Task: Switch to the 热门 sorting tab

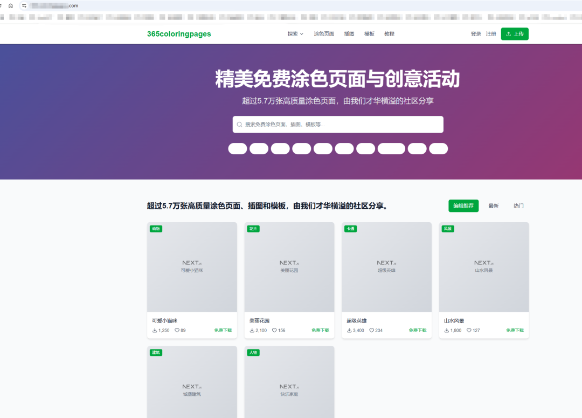Action: coord(518,205)
